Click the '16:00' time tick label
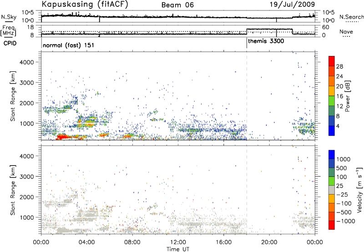 pyautogui.click(x=224, y=242)
